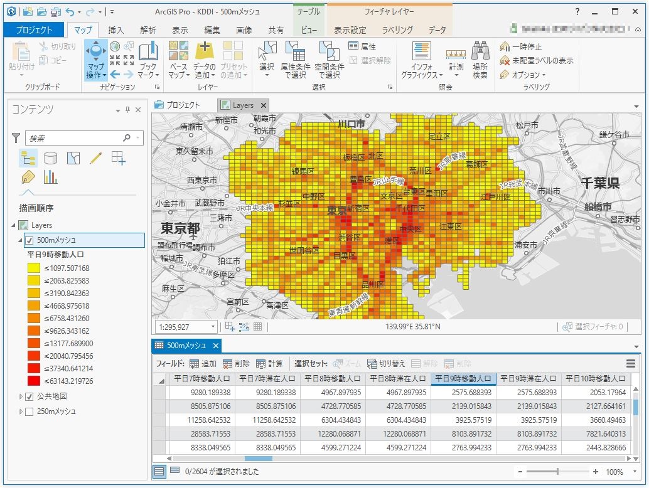
Task: Switch to the 共有 ribbon tab
Action: click(x=276, y=29)
